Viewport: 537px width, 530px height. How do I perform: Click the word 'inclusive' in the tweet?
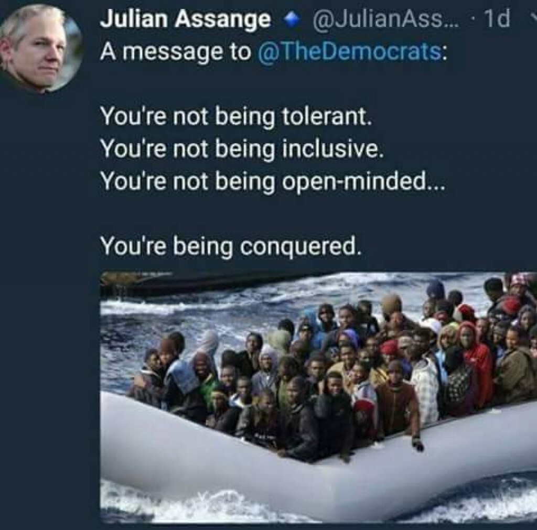click(329, 149)
